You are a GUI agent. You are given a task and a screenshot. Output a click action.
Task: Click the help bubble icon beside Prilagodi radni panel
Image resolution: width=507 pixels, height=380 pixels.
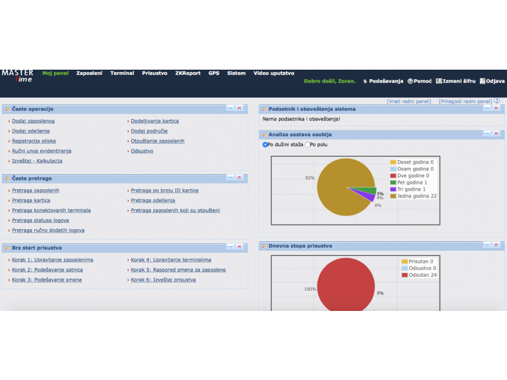pyautogui.click(x=497, y=101)
